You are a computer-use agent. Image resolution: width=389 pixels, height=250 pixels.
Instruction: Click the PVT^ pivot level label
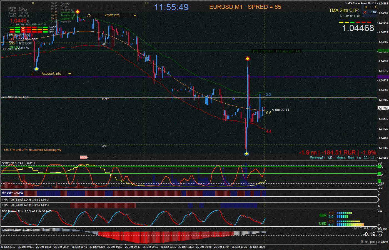pyautogui.click(x=105, y=99)
